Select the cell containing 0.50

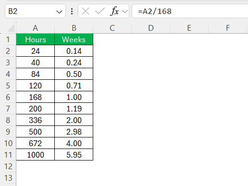[x=74, y=74]
